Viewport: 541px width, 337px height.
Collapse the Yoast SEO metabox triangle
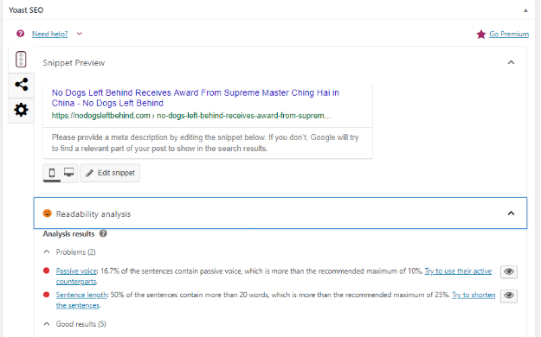(x=525, y=10)
